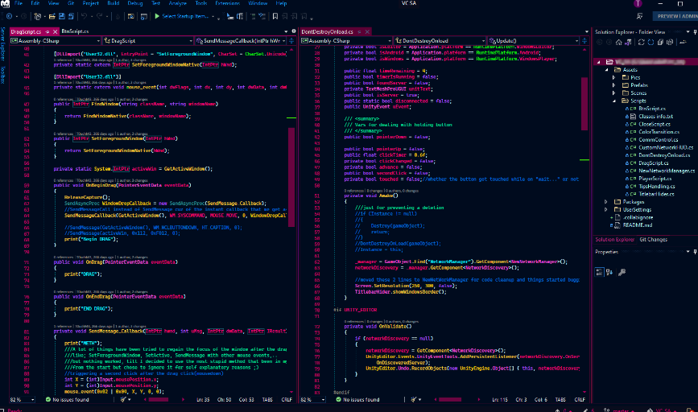Collapse the Assets folder
The width and height of the screenshot is (698, 412).
click(x=607, y=70)
